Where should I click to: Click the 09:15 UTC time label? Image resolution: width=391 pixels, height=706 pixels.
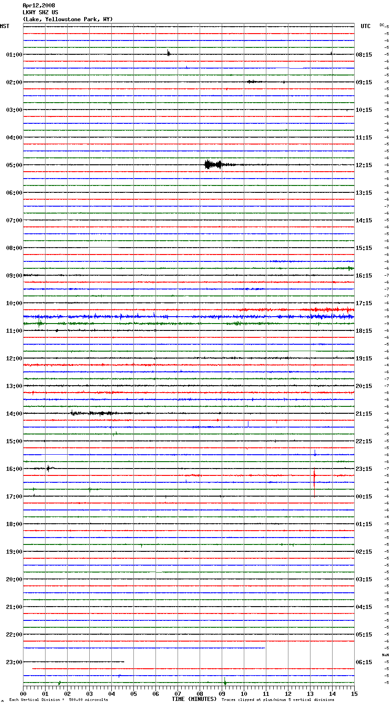pos(364,82)
